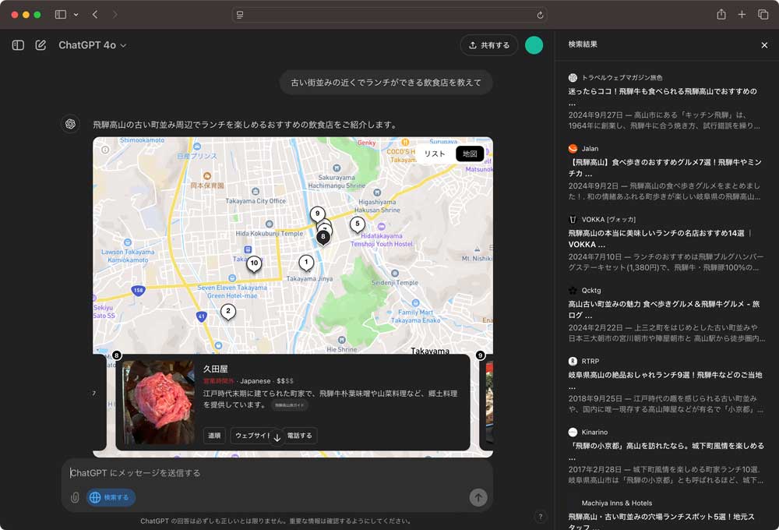This screenshot has width=779, height=530.
Task: Open the Kinarino 飛騨の小京都 search result
Action: click(x=667, y=456)
